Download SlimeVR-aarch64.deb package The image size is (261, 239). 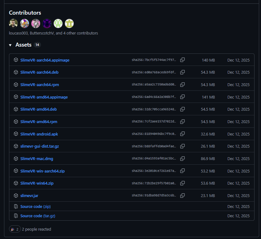[39, 72]
